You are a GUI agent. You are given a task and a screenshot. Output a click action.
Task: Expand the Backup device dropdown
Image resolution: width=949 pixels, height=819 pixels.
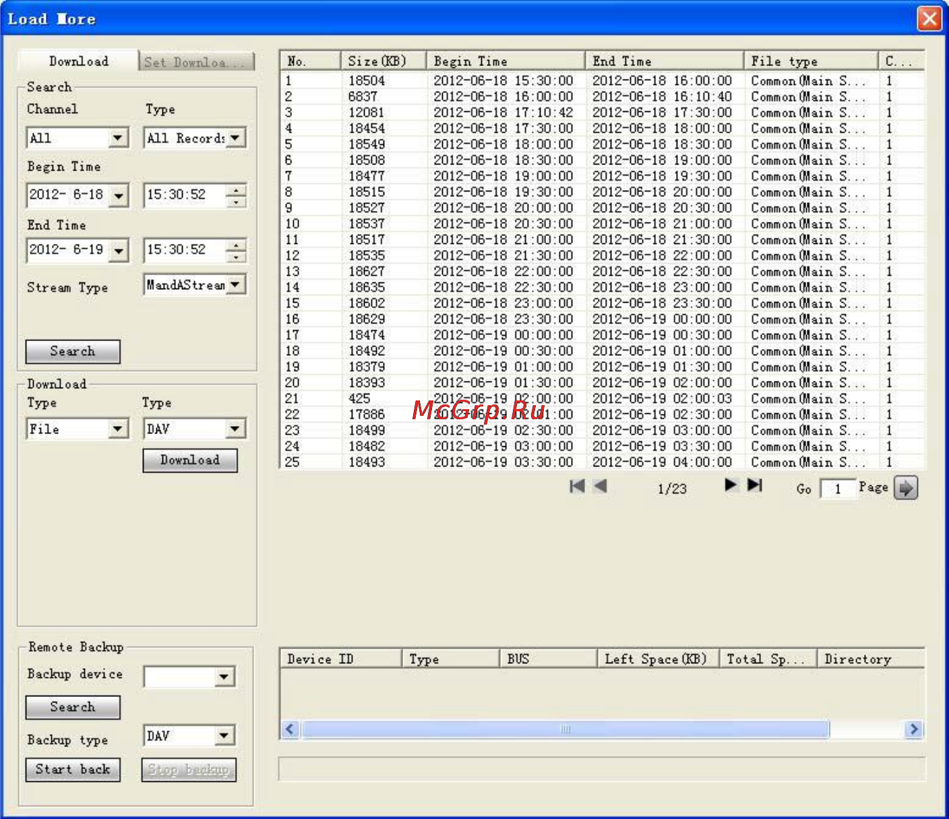[x=224, y=677]
